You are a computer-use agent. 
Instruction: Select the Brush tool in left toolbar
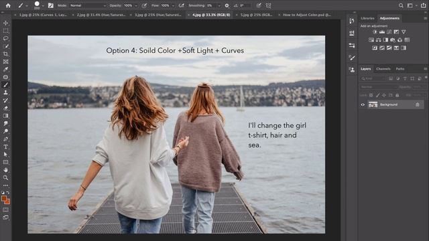pyautogui.click(x=5, y=85)
